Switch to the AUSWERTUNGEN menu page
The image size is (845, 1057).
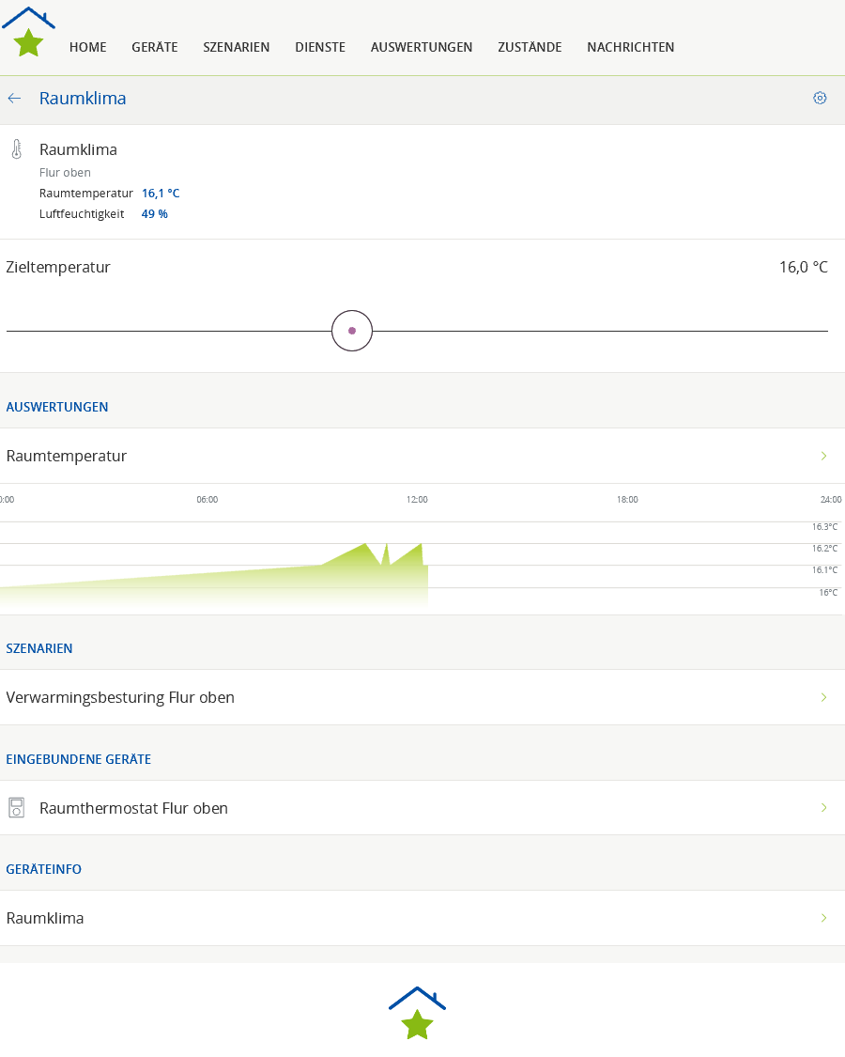422,47
